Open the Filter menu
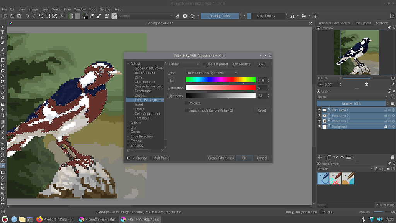Viewport: 396px width, 223px height. pos(67,9)
